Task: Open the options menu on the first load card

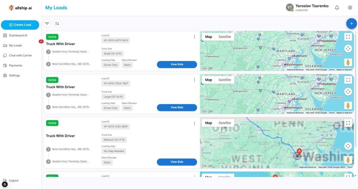Action: coord(195,37)
